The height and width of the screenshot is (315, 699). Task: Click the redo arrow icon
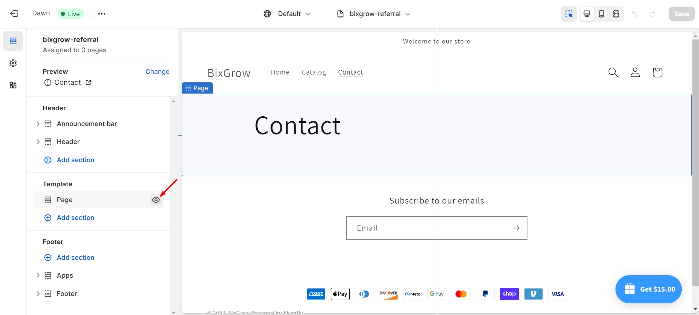[x=652, y=14]
